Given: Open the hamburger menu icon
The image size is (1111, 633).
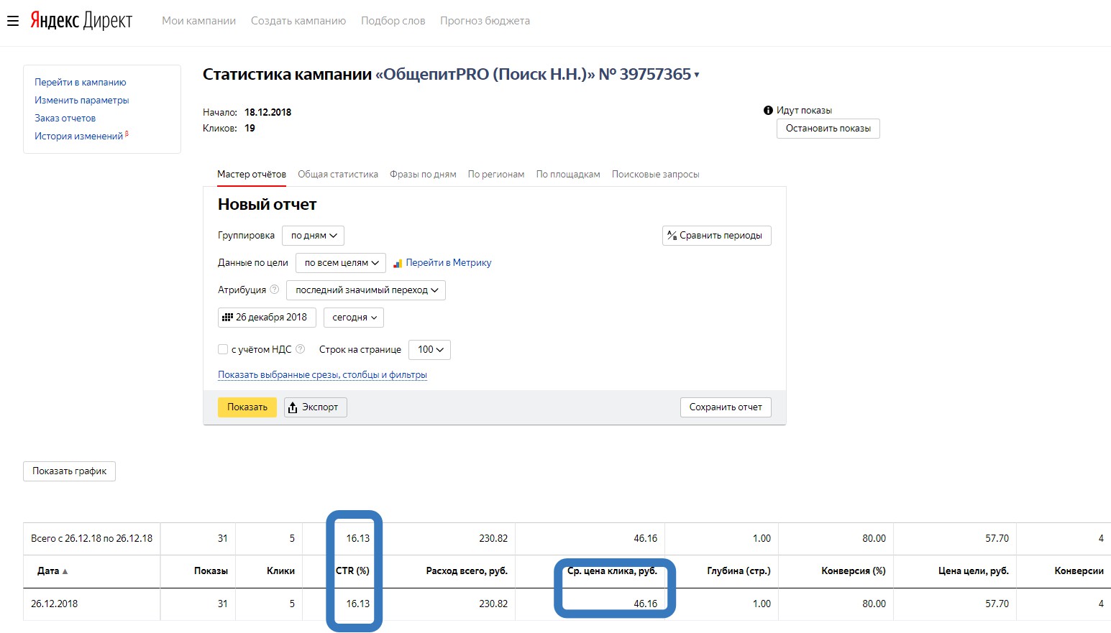Looking at the screenshot, I should [x=12, y=22].
